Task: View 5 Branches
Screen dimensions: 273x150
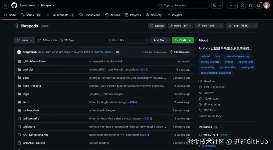Action: (x=48, y=40)
